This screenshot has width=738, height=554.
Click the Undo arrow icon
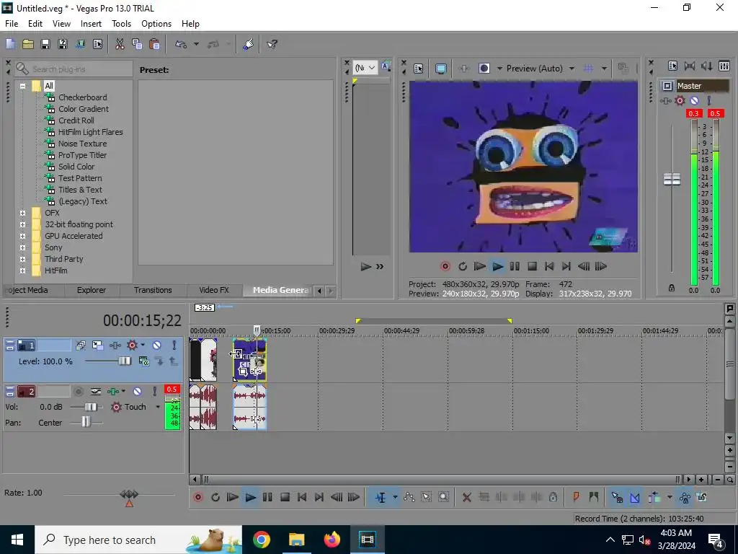click(x=181, y=44)
